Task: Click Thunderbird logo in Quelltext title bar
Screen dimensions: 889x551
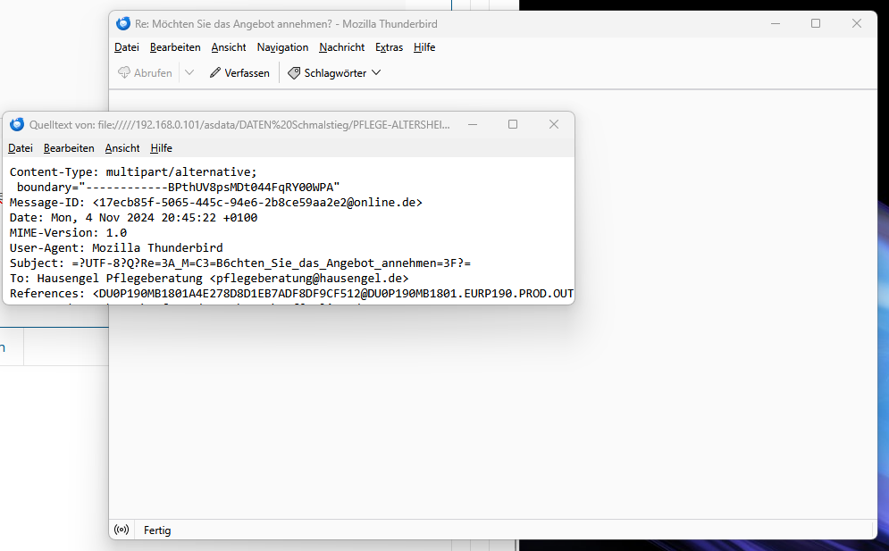Action: tap(17, 124)
